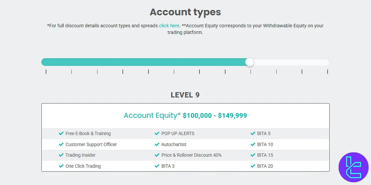Image resolution: width=371 pixels, height=185 pixels.
Task: Click the BITA 3 feature label
Action: point(168,166)
